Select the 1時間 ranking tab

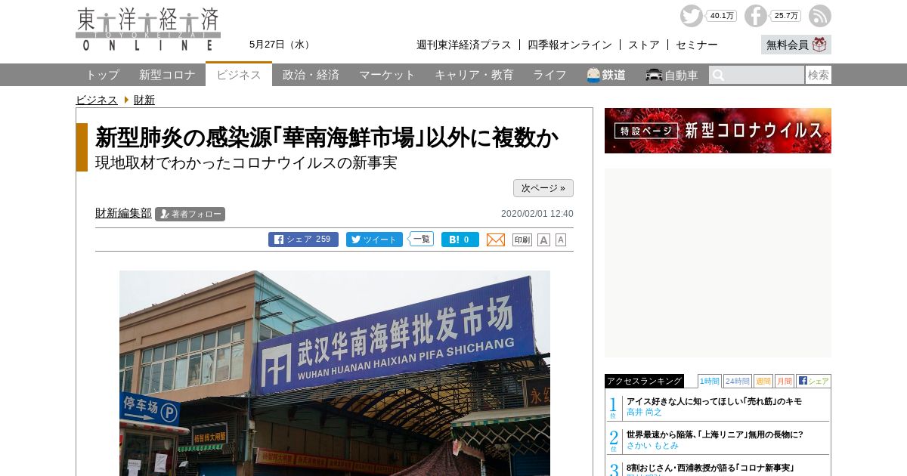[x=709, y=381]
